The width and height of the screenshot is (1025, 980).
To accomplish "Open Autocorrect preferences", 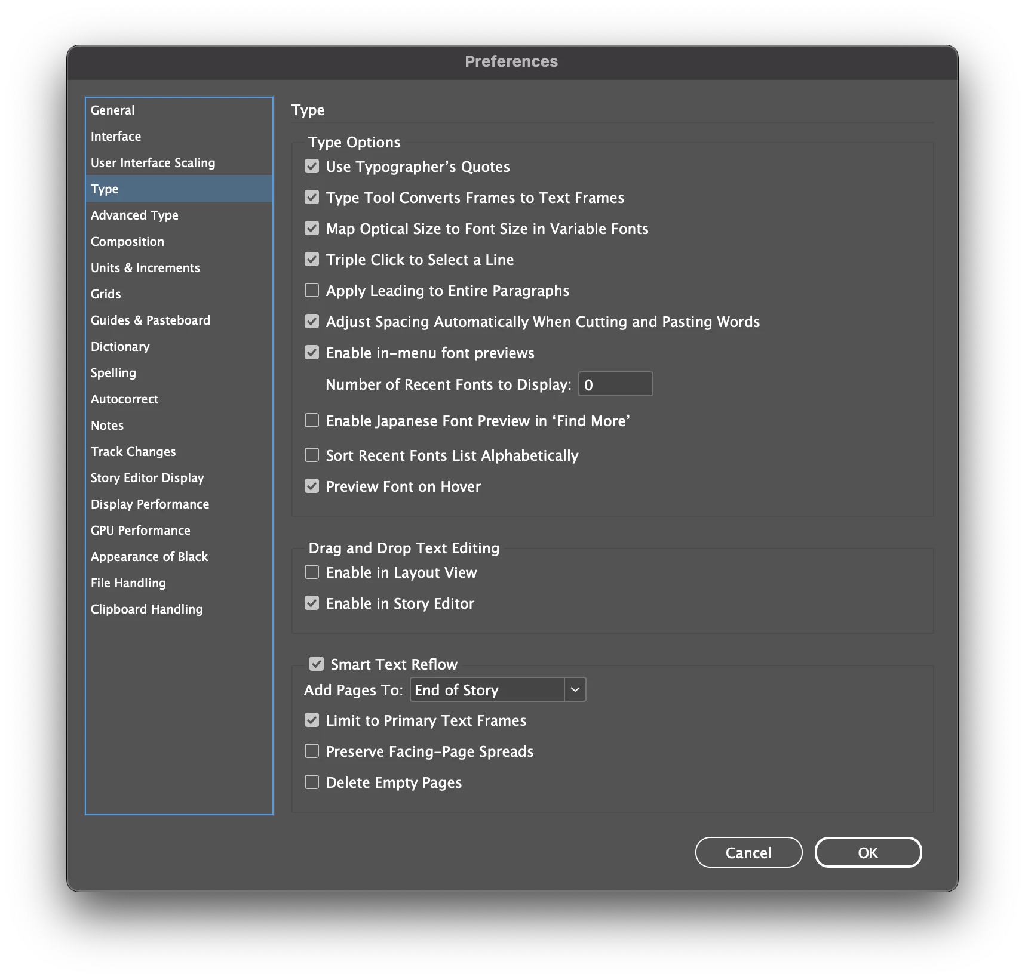I will [179, 399].
